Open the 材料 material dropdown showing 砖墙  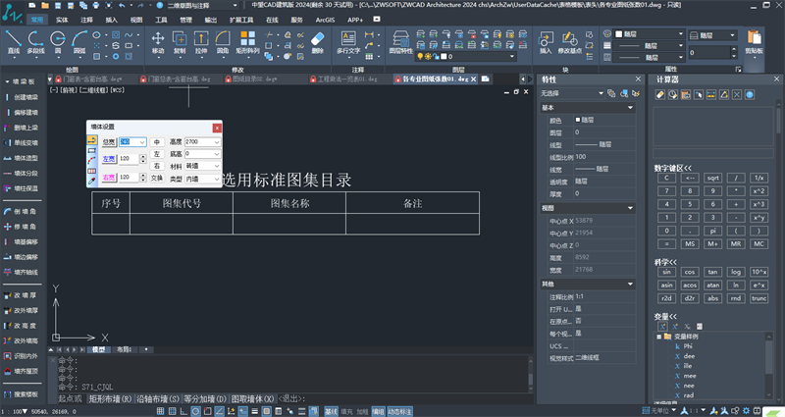pos(202,166)
